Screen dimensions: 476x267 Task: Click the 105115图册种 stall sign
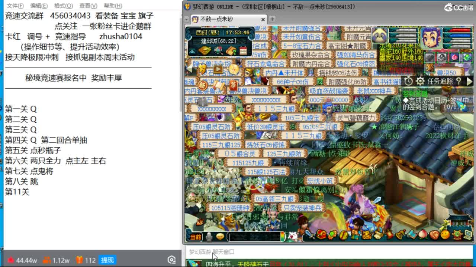[x=230, y=208]
